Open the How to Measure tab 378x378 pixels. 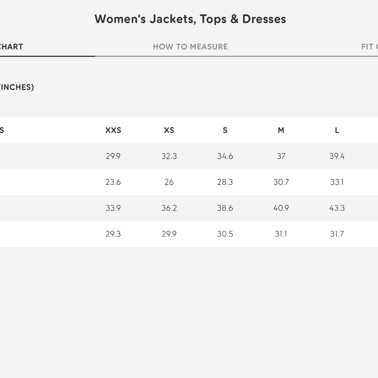[190, 47]
